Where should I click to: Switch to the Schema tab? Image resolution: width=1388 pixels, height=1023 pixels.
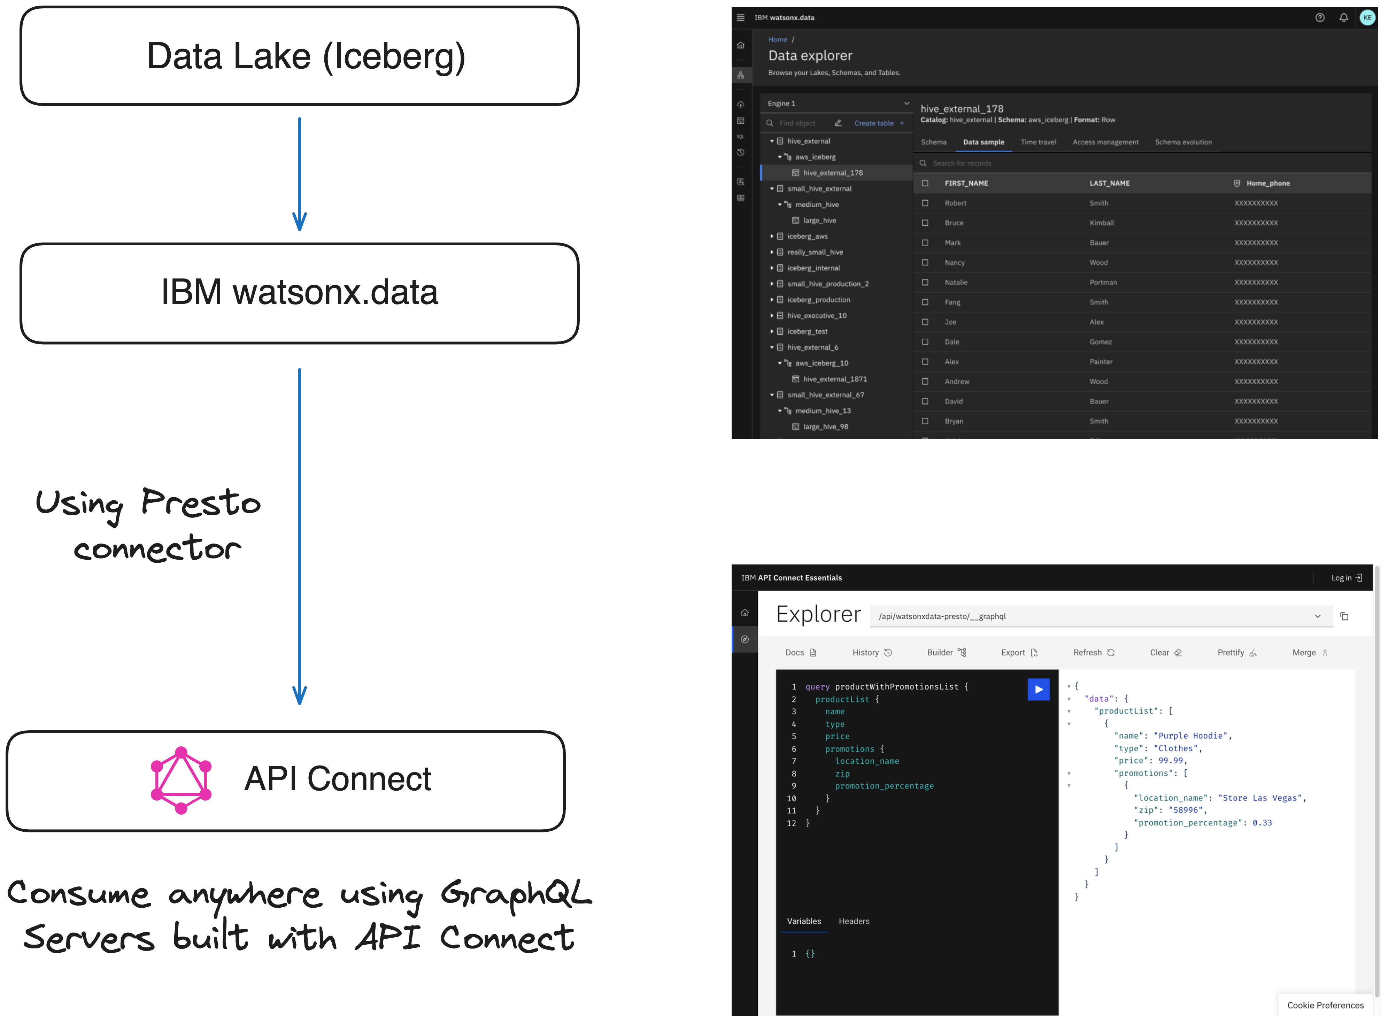click(x=933, y=143)
